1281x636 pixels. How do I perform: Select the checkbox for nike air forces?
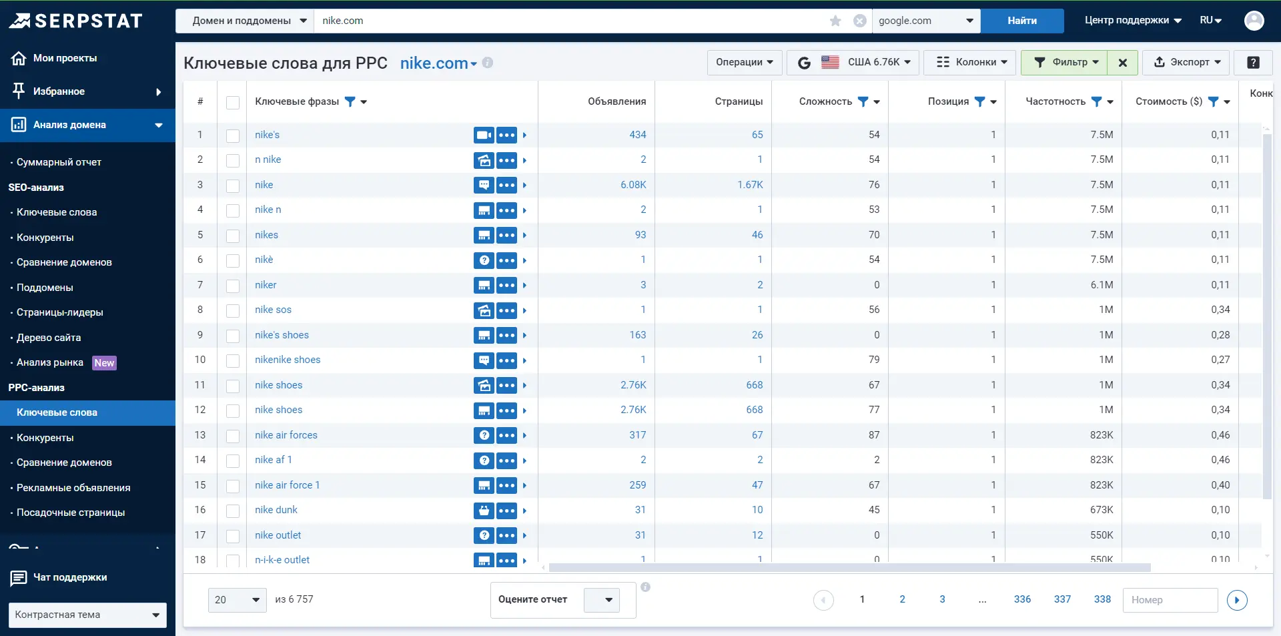[x=233, y=436]
